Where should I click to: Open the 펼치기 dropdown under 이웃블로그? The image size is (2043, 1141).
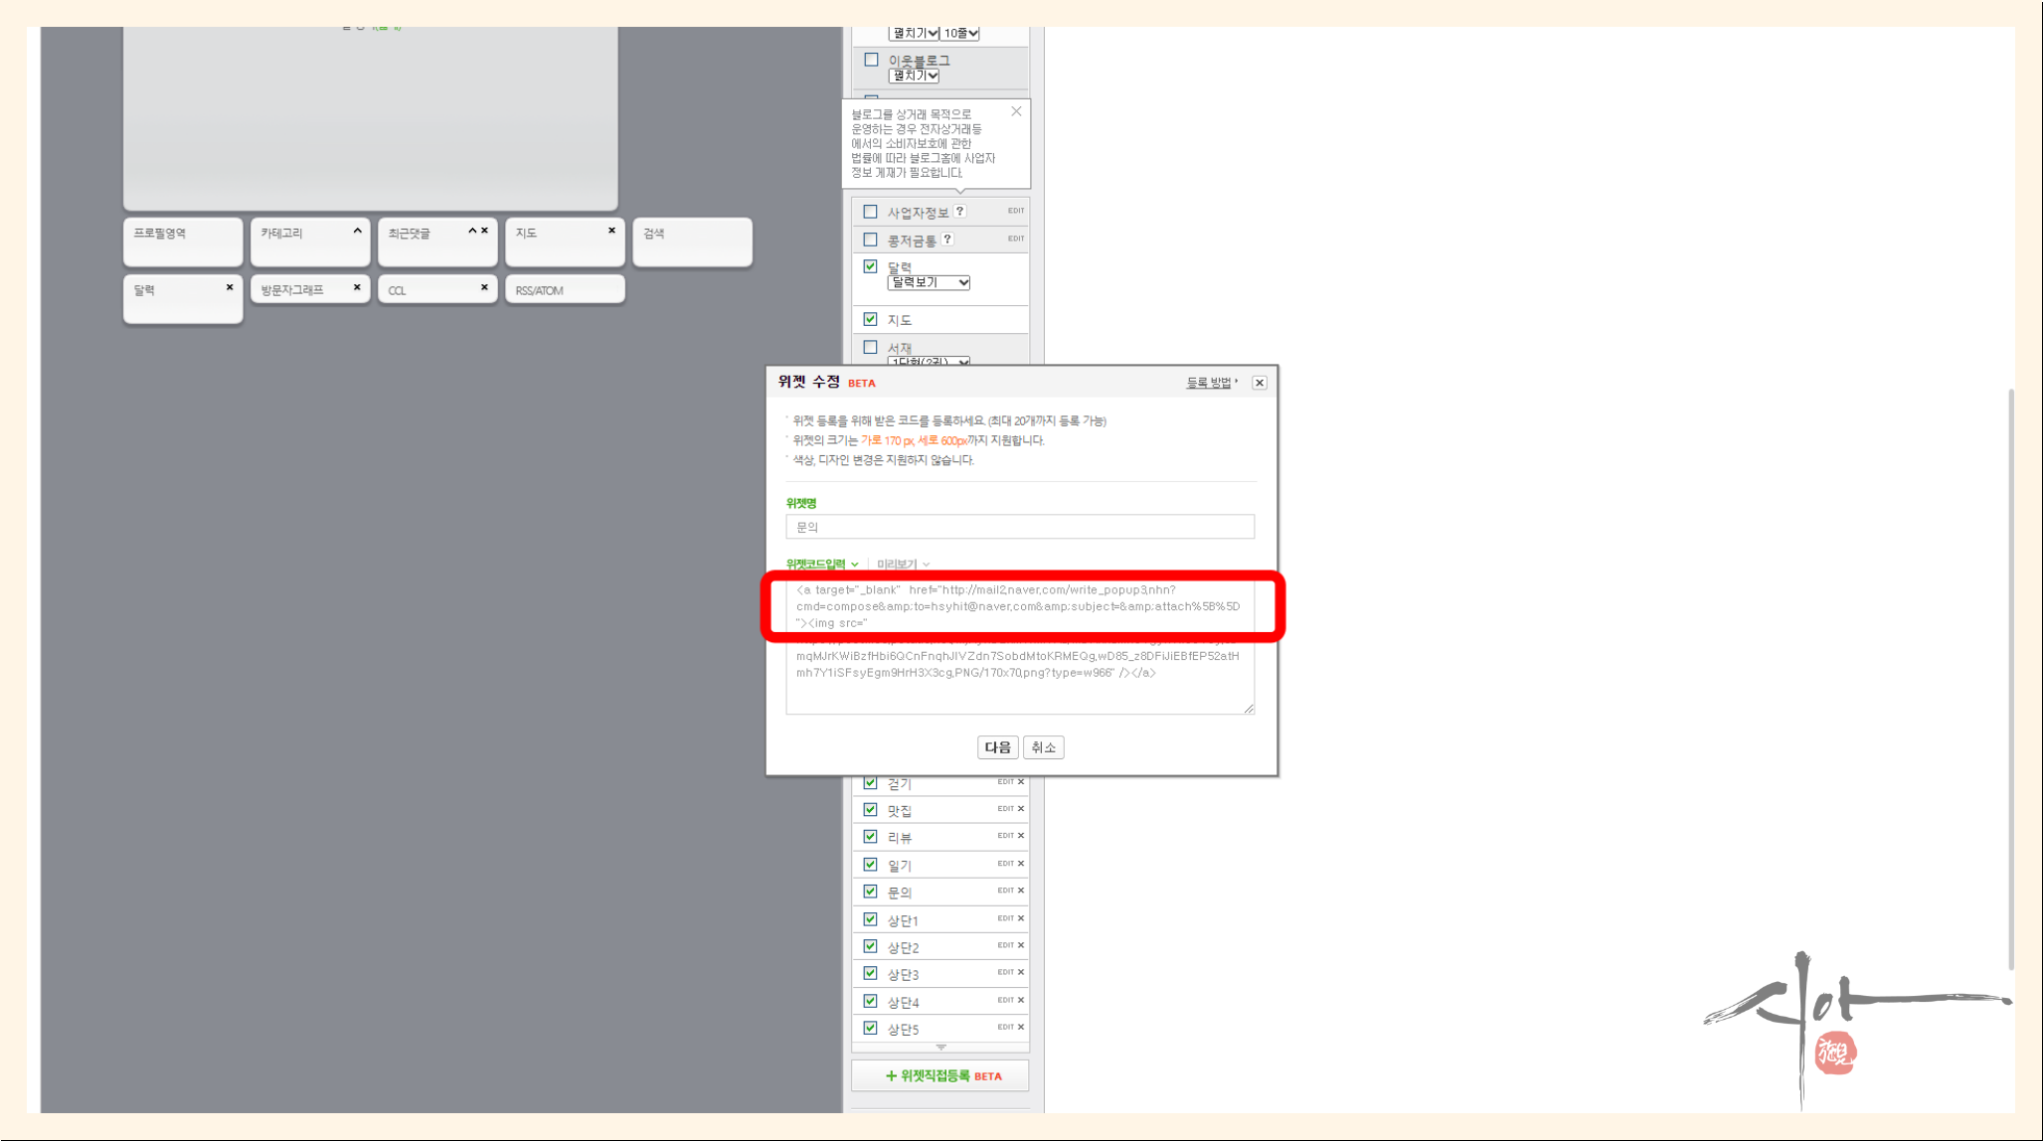pyautogui.click(x=914, y=76)
